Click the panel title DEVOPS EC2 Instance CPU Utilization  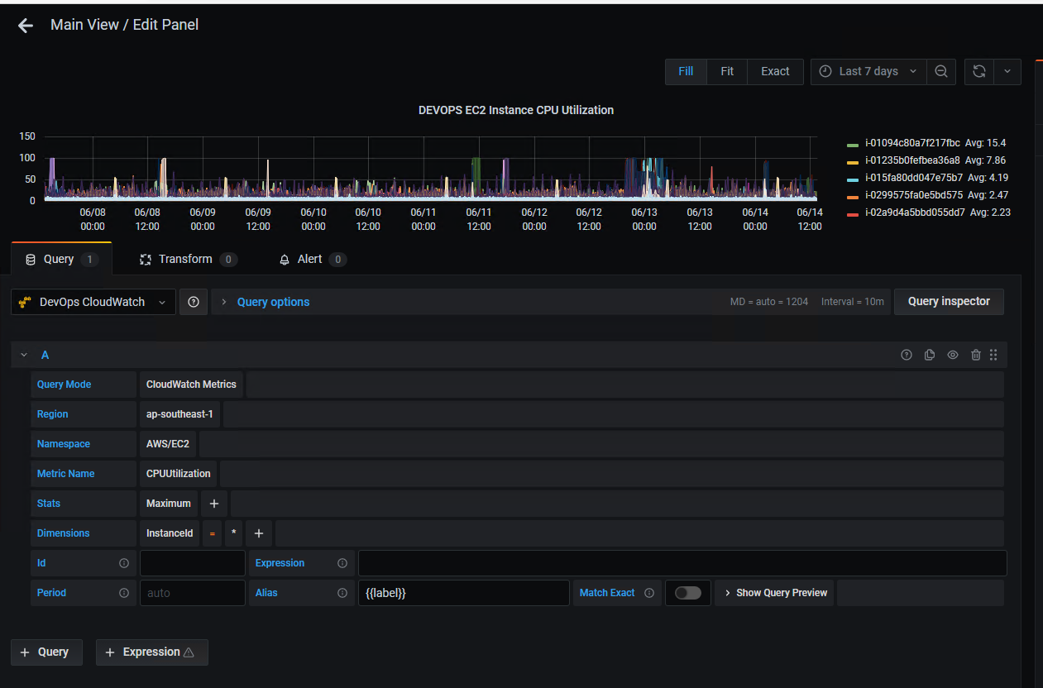516,110
